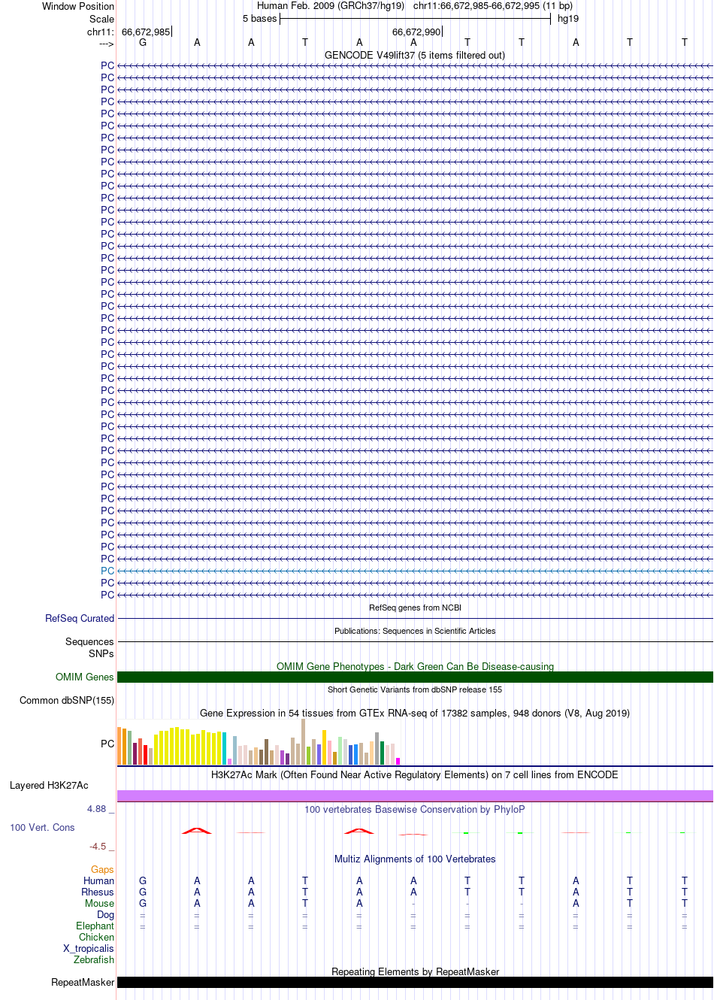Click the RefSeq Curated intron line
This screenshot has width=714, height=1000.
tap(415, 618)
